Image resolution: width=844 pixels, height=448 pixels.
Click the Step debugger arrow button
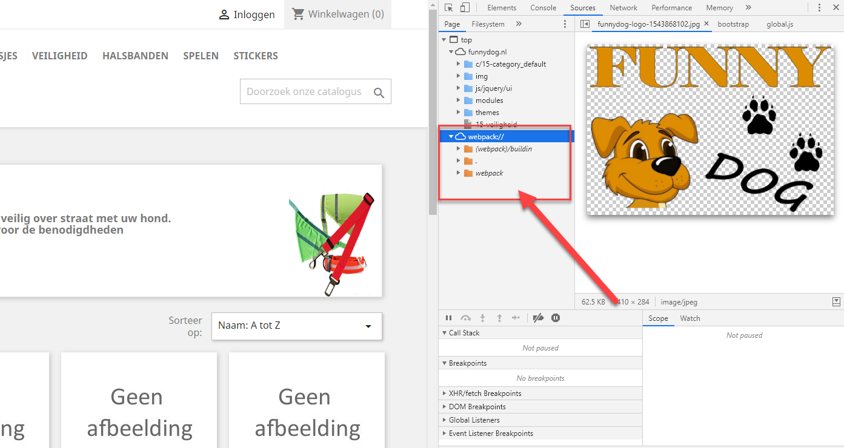click(516, 318)
